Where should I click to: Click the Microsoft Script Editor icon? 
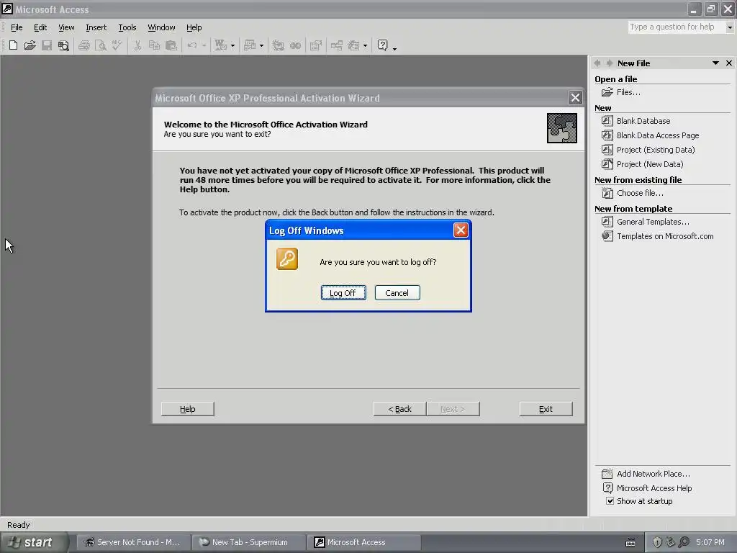pyautogui.click(x=295, y=45)
